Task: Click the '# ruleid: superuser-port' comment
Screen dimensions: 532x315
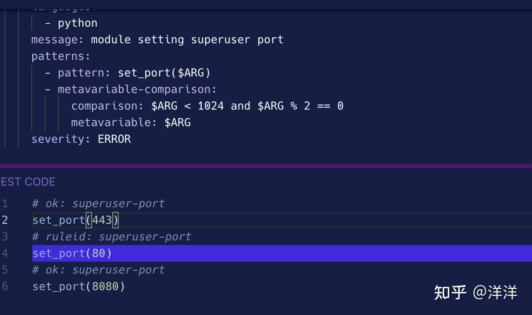Action: 112,237
